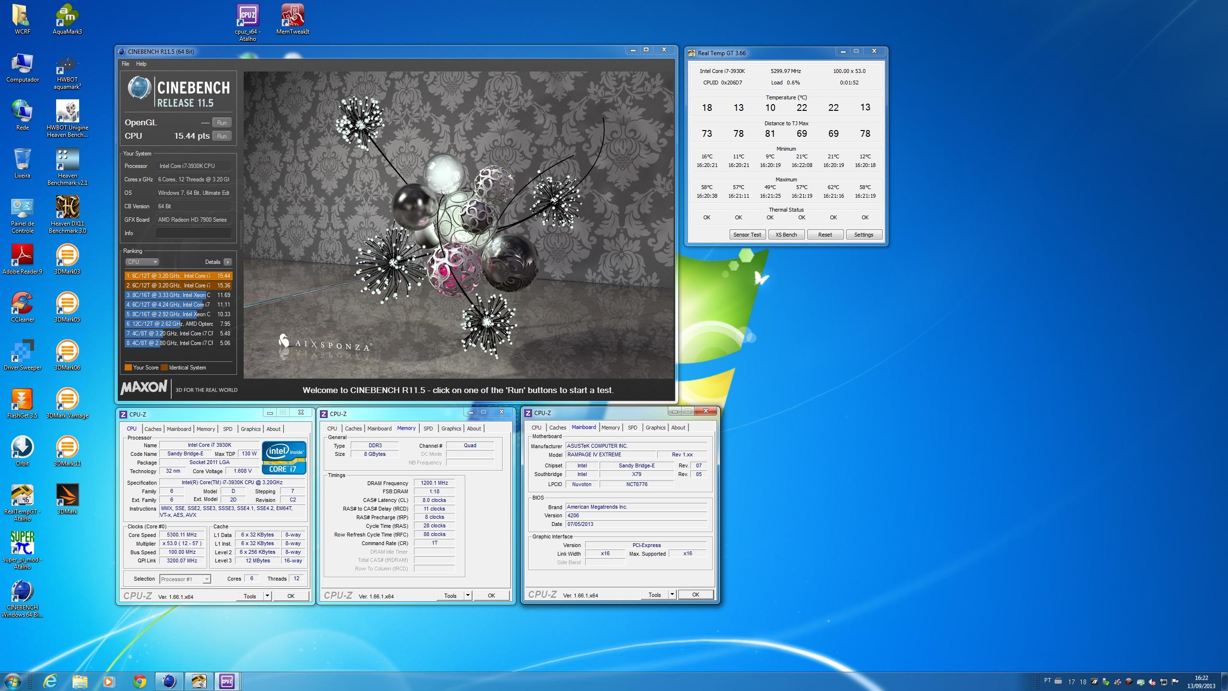Image resolution: width=1228 pixels, height=691 pixels.
Task: Open Orbit downloader desktop icon
Action: (22, 451)
